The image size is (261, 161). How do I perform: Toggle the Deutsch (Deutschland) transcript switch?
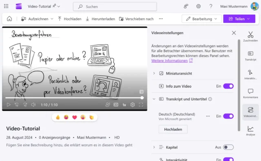(x=228, y=116)
